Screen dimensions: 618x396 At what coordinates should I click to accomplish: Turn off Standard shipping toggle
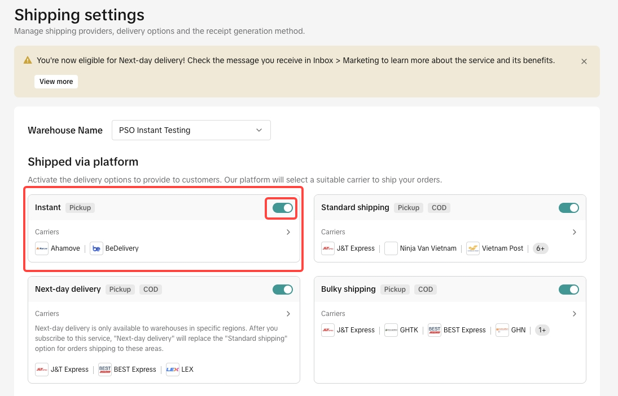pyautogui.click(x=569, y=208)
